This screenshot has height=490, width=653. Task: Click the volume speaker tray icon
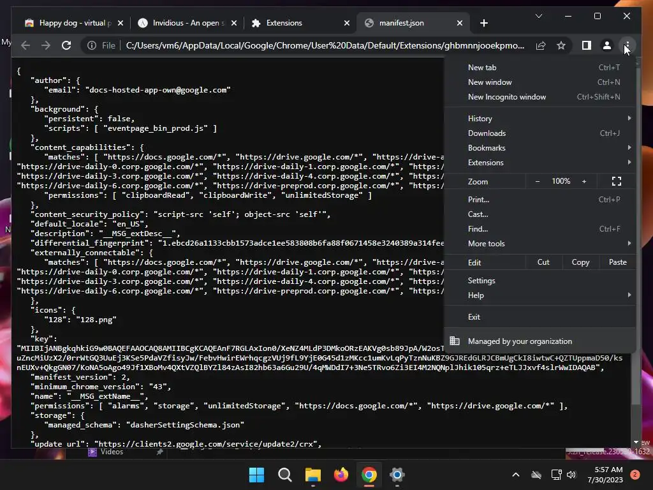point(571,475)
